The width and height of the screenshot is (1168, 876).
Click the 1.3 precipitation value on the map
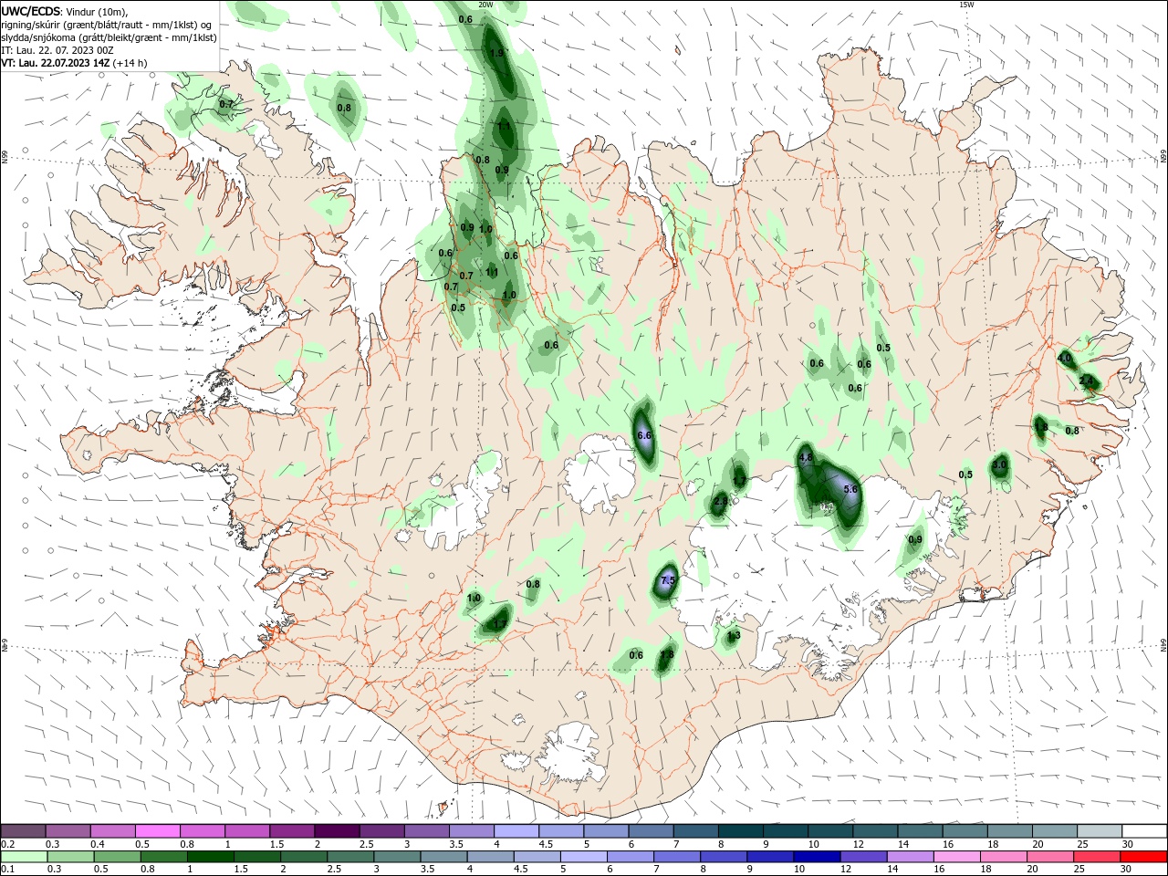pos(733,635)
